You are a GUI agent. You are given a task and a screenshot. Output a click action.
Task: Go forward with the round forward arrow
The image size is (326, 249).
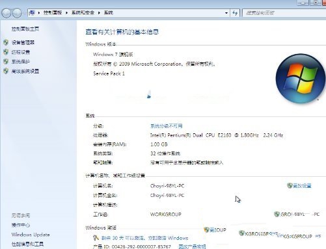(x=17, y=13)
